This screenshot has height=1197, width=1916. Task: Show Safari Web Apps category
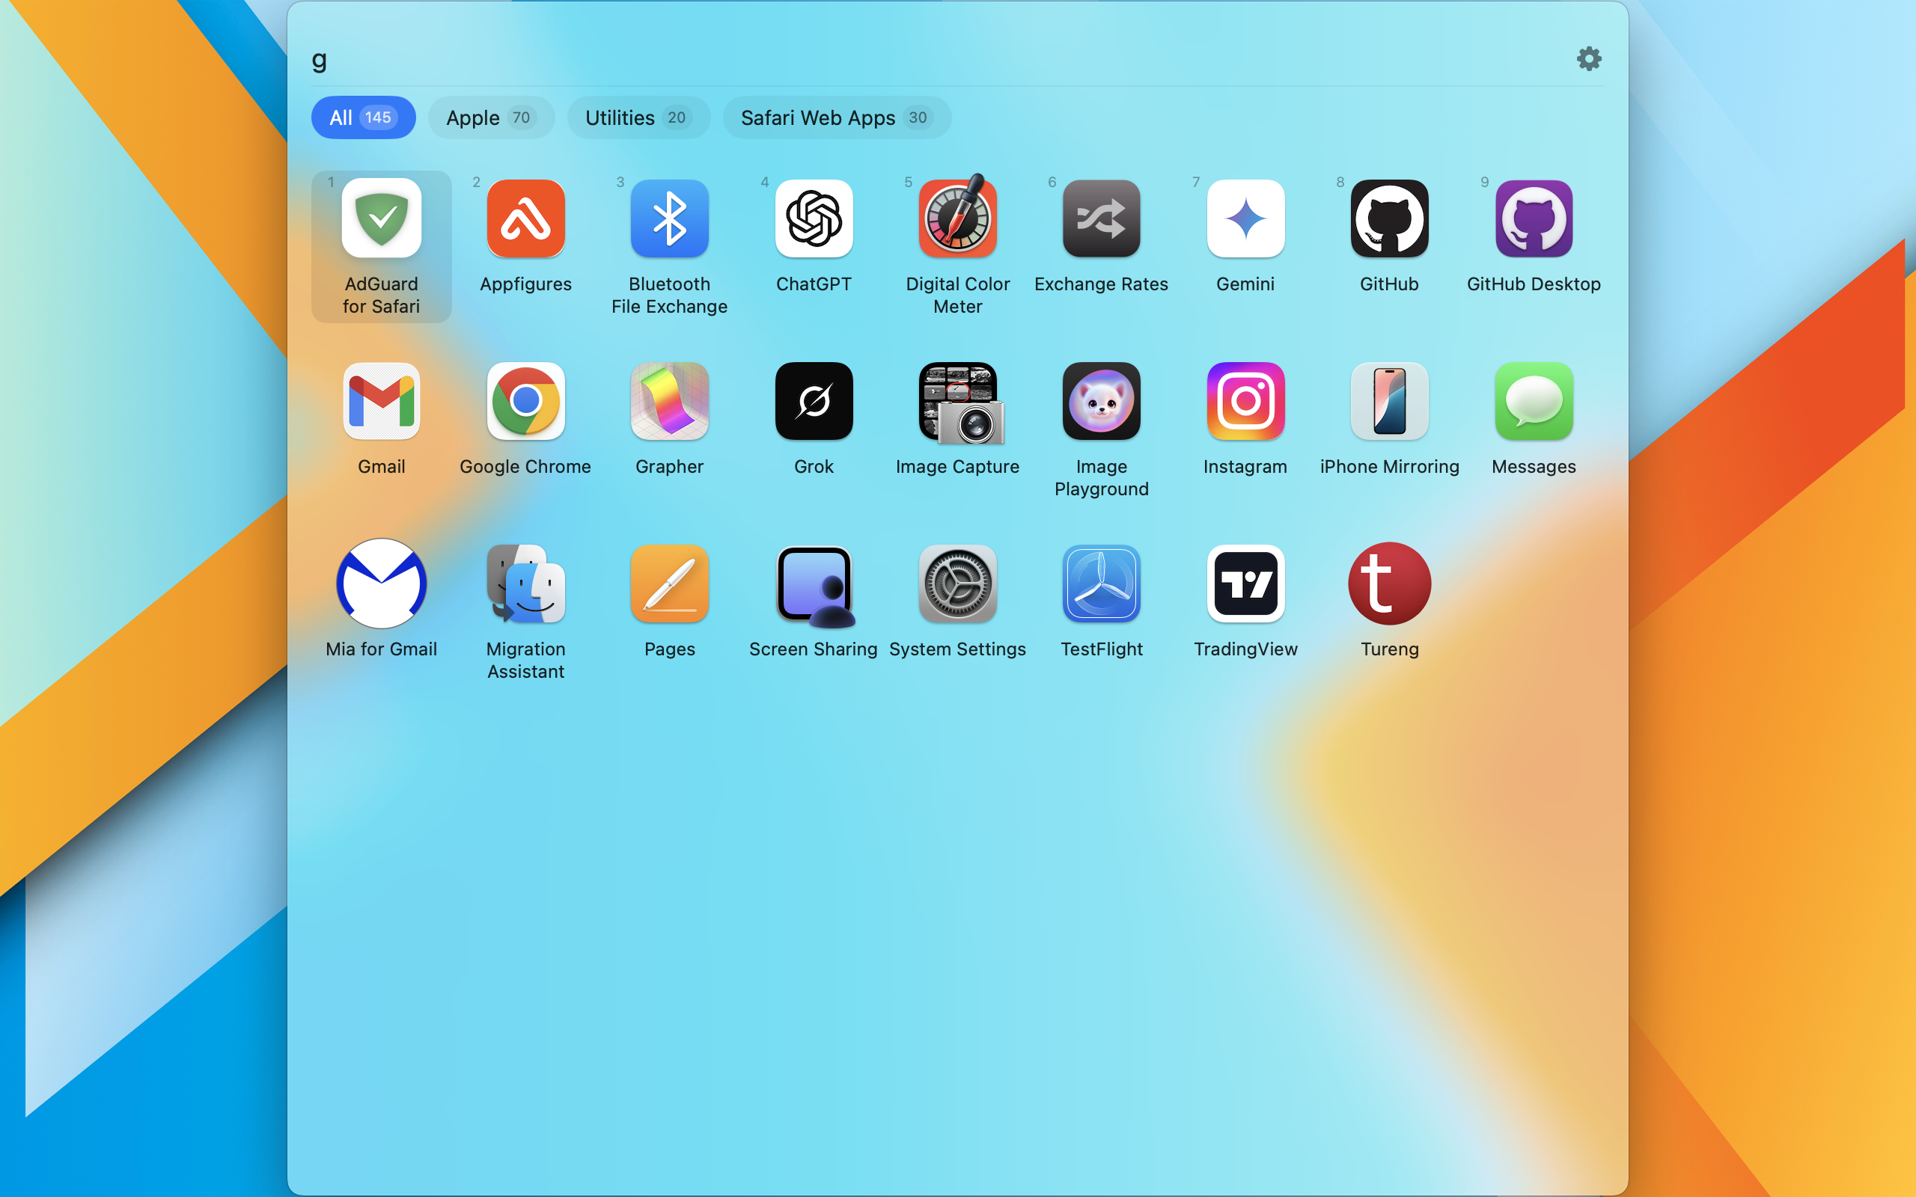(x=836, y=118)
